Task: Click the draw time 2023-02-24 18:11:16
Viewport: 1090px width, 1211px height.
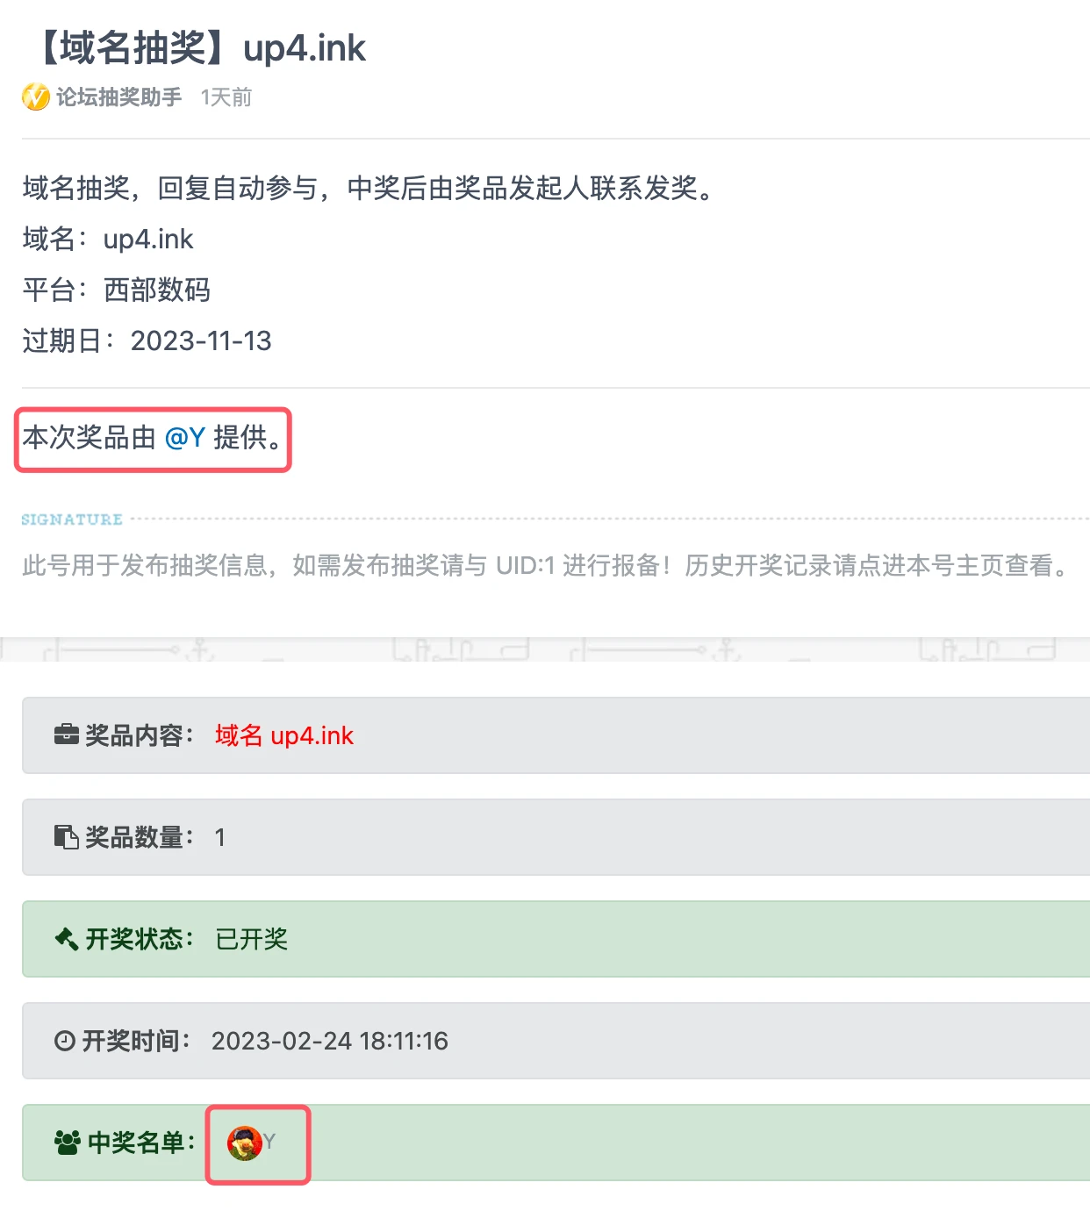Action: click(329, 1041)
